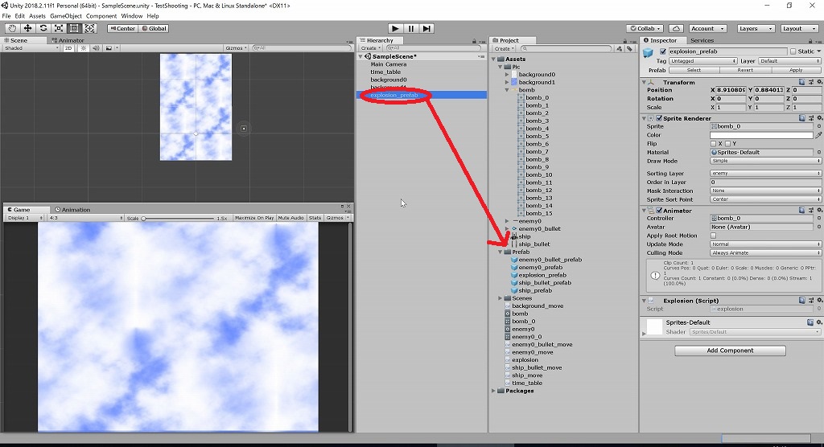Toggle Animator enabled checkbox
Viewport: 824px width, 447px height.
point(659,210)
